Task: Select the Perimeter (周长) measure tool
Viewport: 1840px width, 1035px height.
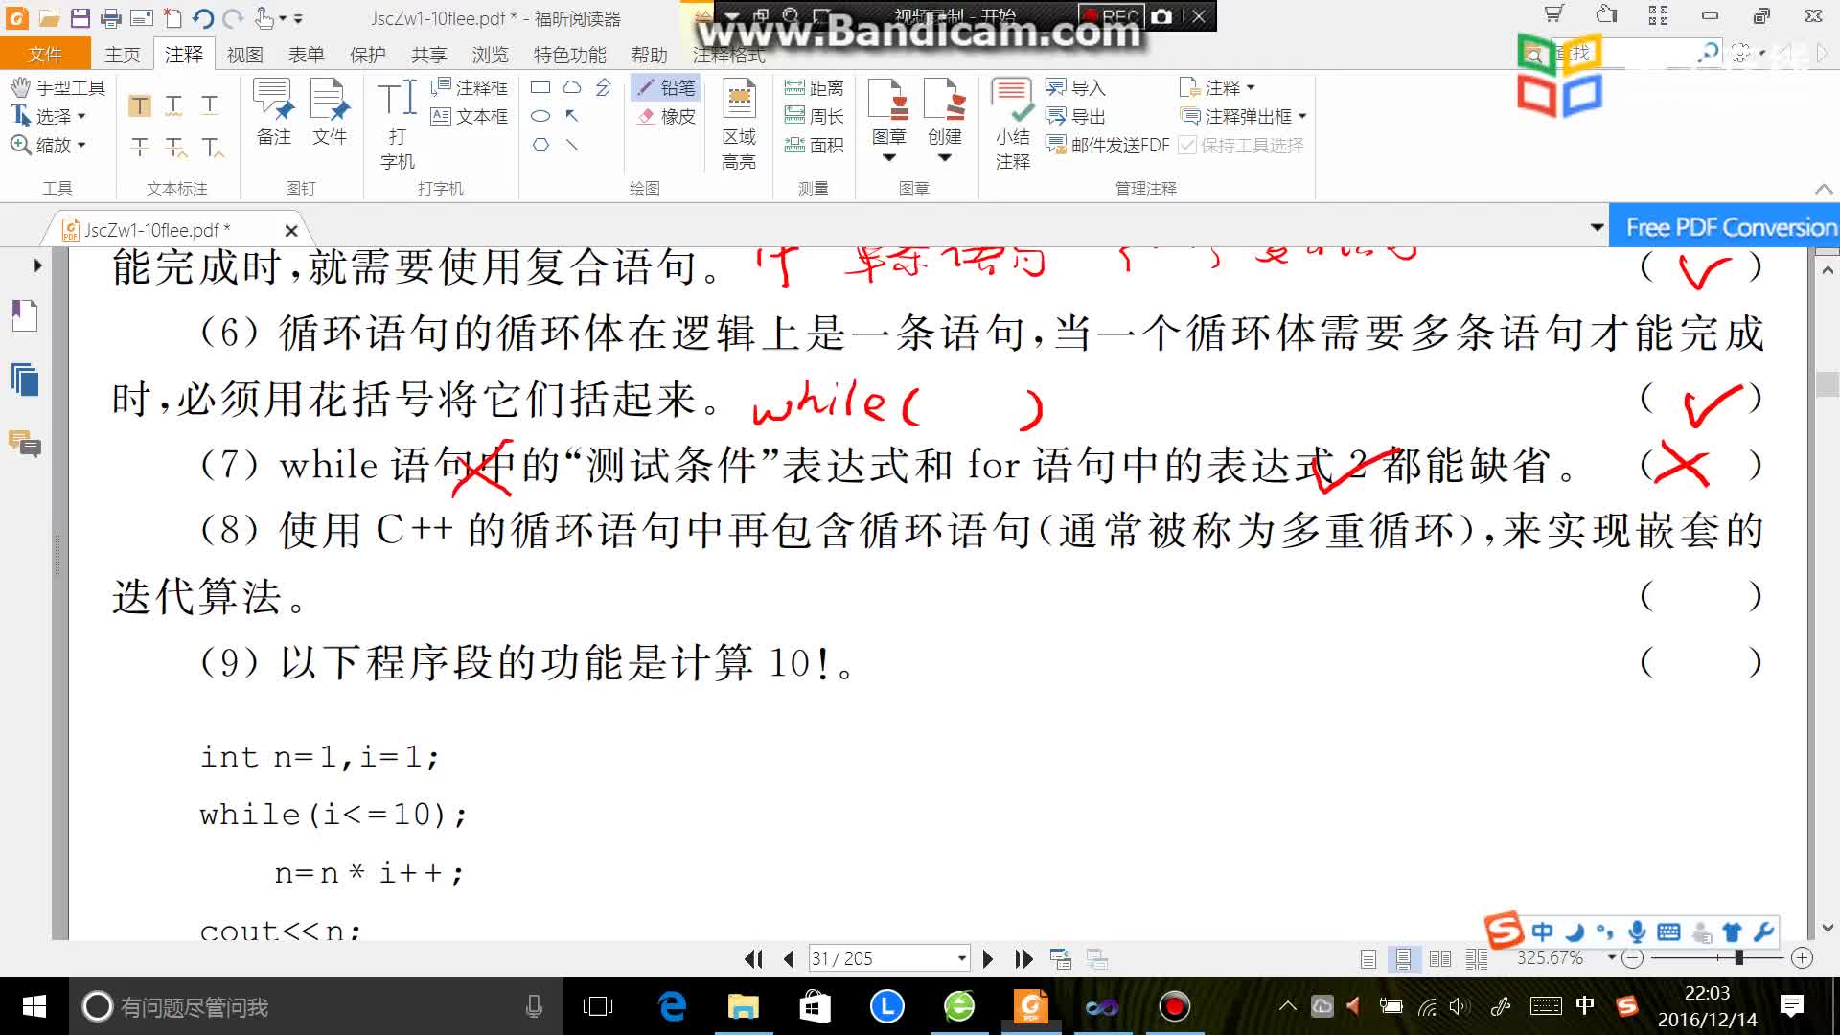Action: (x=814, y=117)
